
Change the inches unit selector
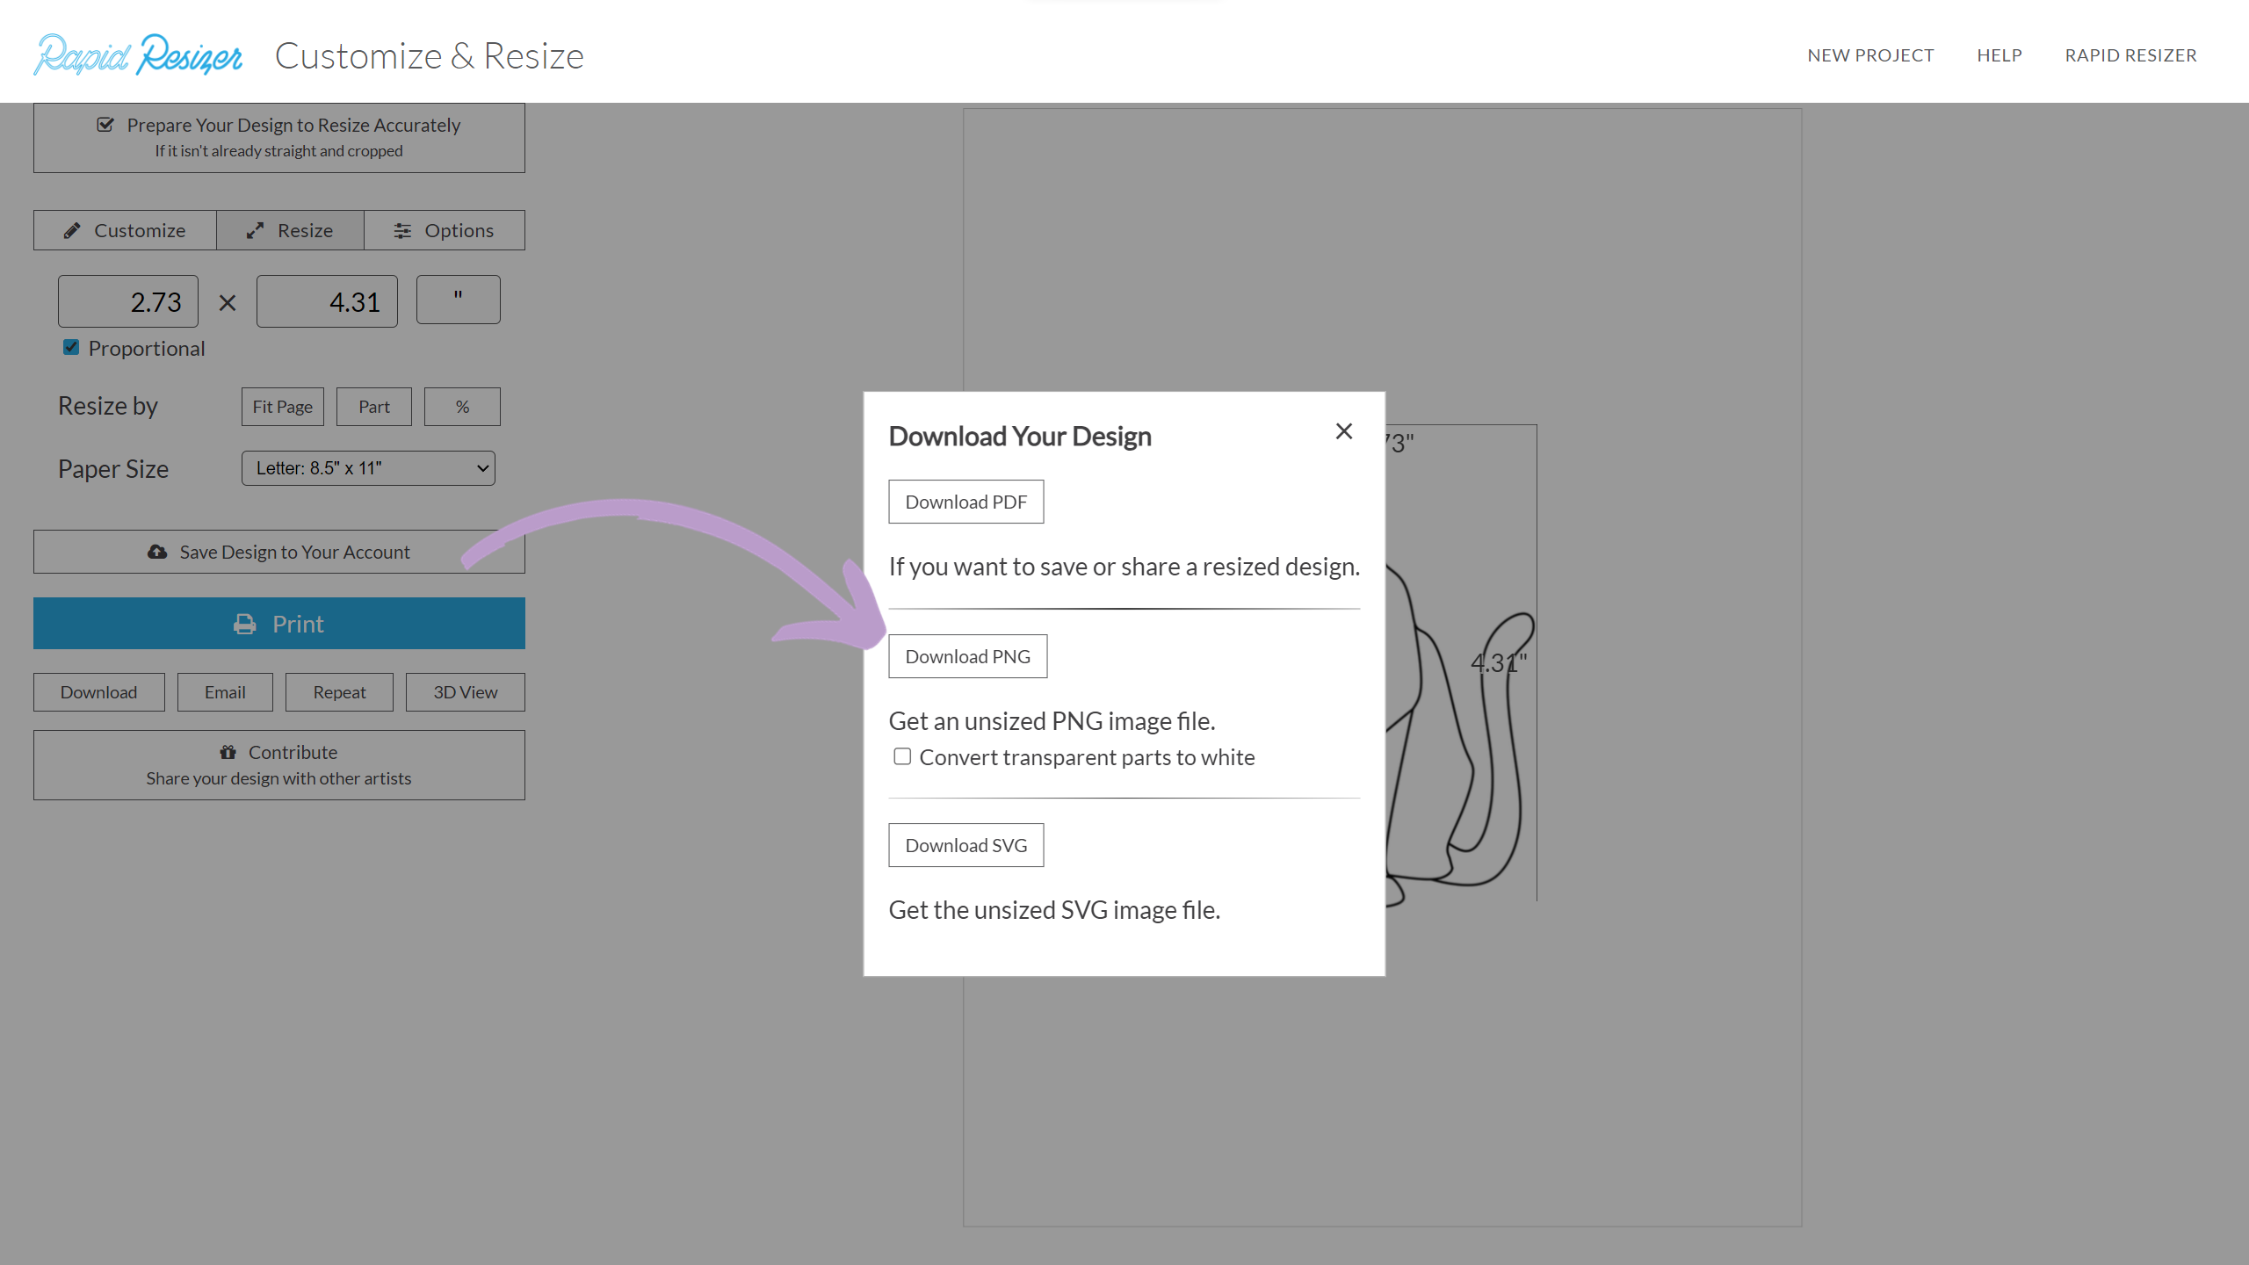click(458, 300)
